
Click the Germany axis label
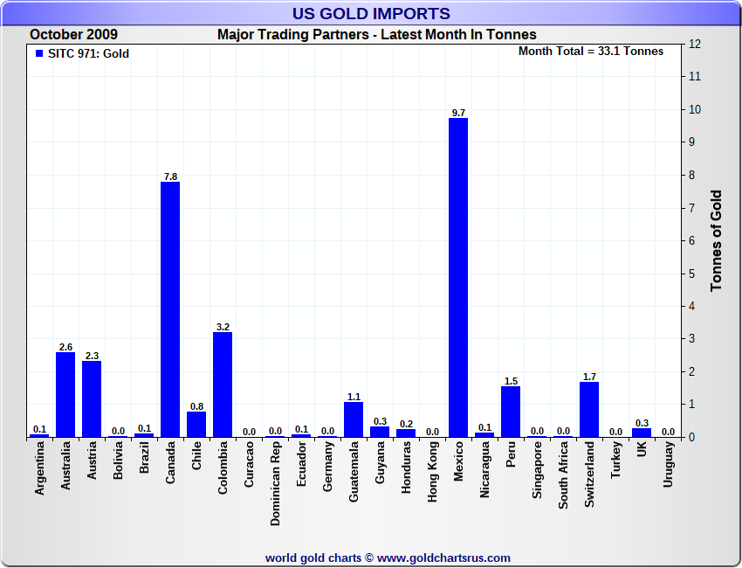coord(327,466)
